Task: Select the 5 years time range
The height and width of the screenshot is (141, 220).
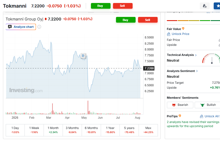Action: pos(129,130)
